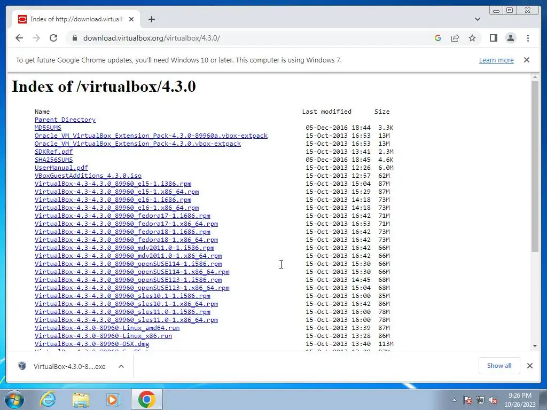This screenshot has width=547, height=410.
Task: Download Extension_Pack-4.3.0-89960a.vbox-extpack
Action: (x=151, y=136)
